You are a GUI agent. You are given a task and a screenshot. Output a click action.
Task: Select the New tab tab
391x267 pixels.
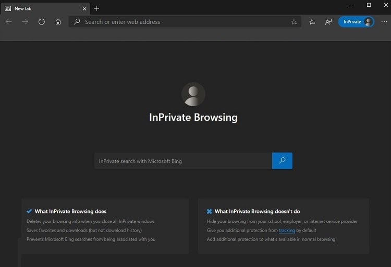tap(45, 8)
